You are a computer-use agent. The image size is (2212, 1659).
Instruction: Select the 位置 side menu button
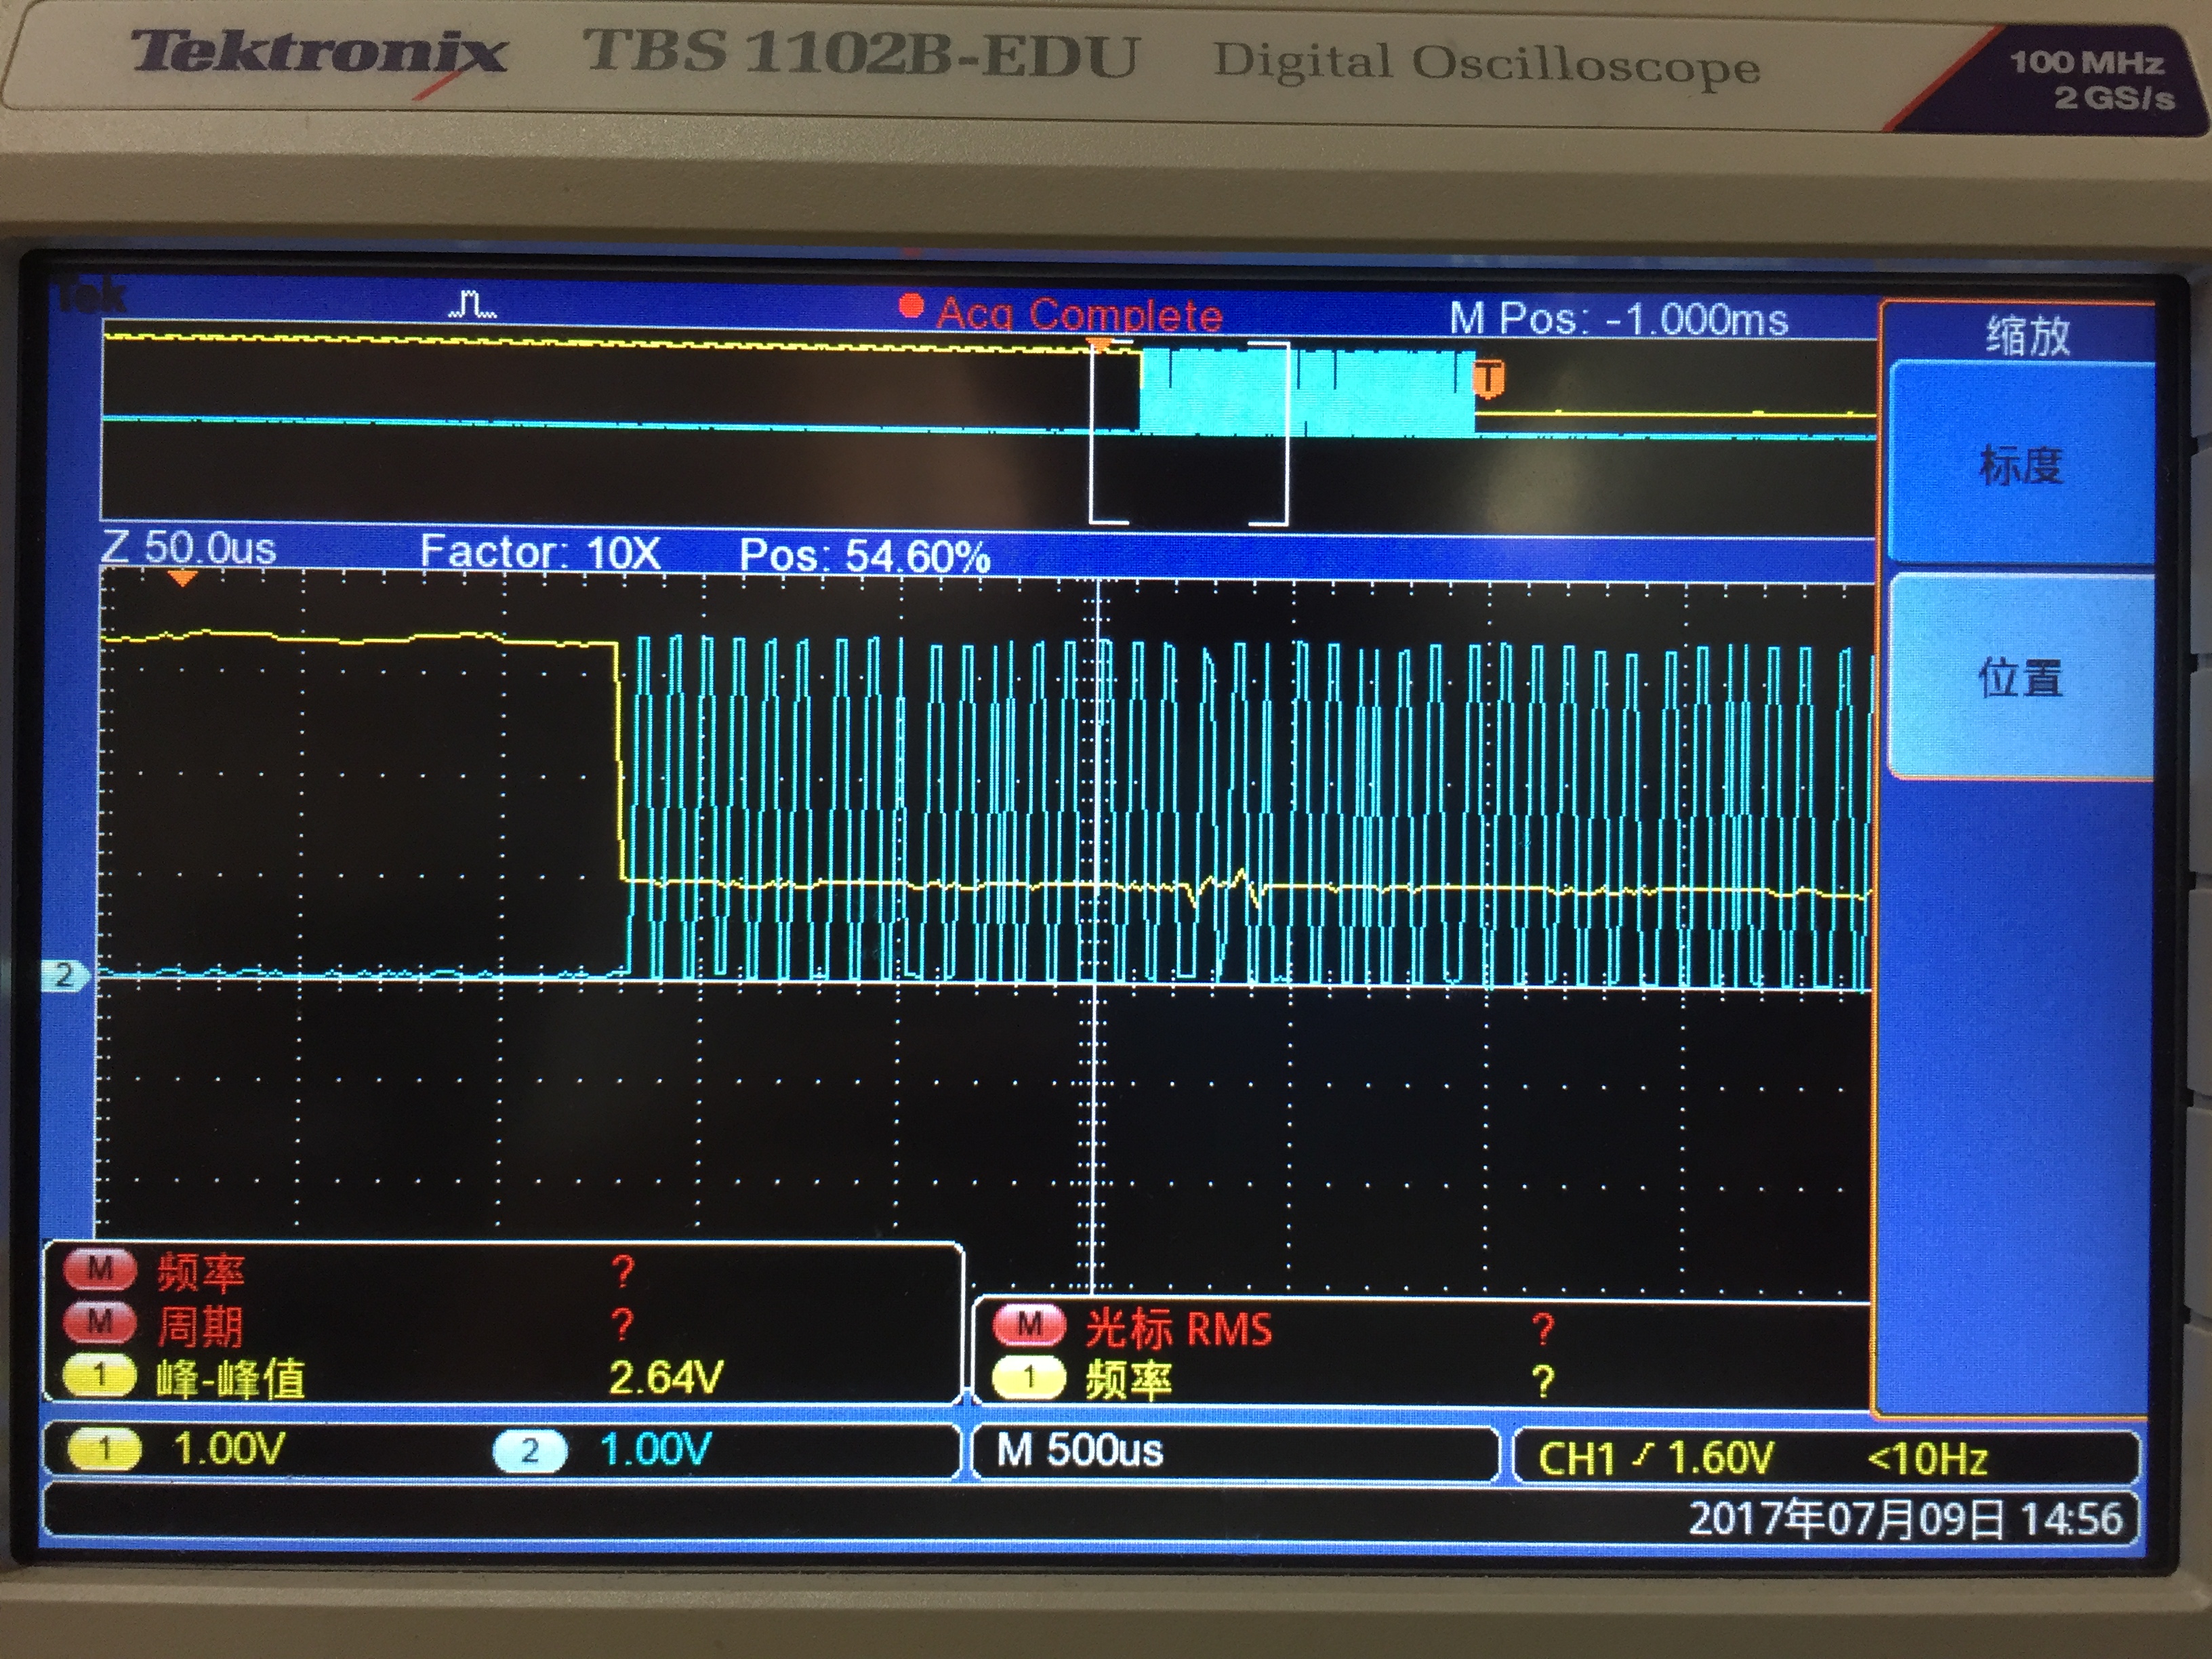click(x=2020, y=677)
